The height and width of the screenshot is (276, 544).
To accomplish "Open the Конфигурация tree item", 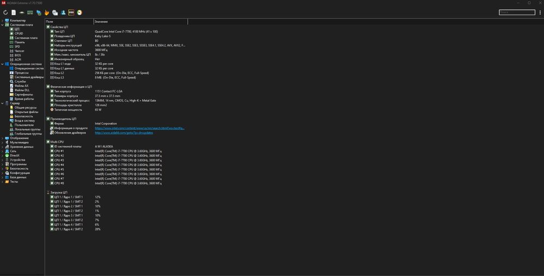I will click(x=20, y=173).
